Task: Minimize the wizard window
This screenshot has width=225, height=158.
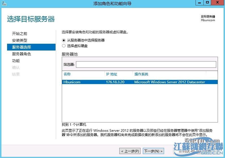Action: click(199, 3)
